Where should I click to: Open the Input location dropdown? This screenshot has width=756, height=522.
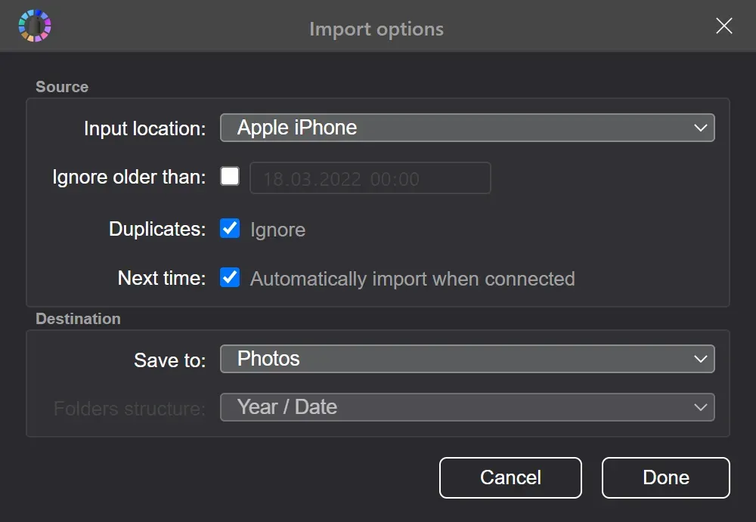(466, 128)
